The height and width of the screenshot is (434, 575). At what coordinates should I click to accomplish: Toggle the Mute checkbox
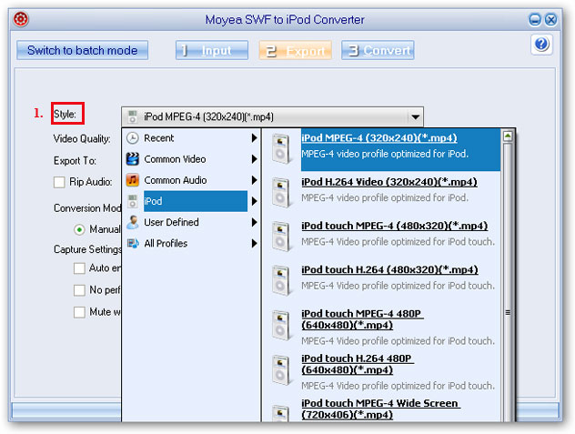tap(79, 312)
